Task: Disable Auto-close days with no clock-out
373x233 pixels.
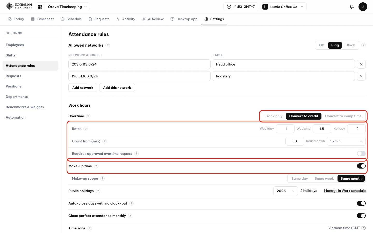Action: click(361, 203)
